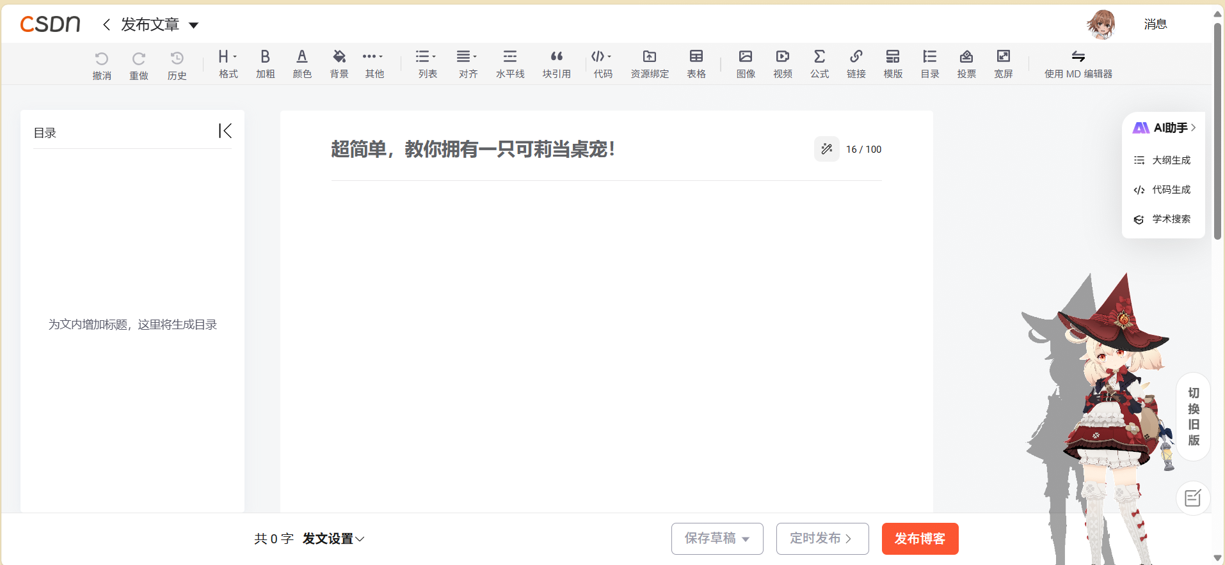Viewport: 1225px width, 565px height.
Task: Select 学术搜索 in AI assistant
Action: coord(1163,219)
